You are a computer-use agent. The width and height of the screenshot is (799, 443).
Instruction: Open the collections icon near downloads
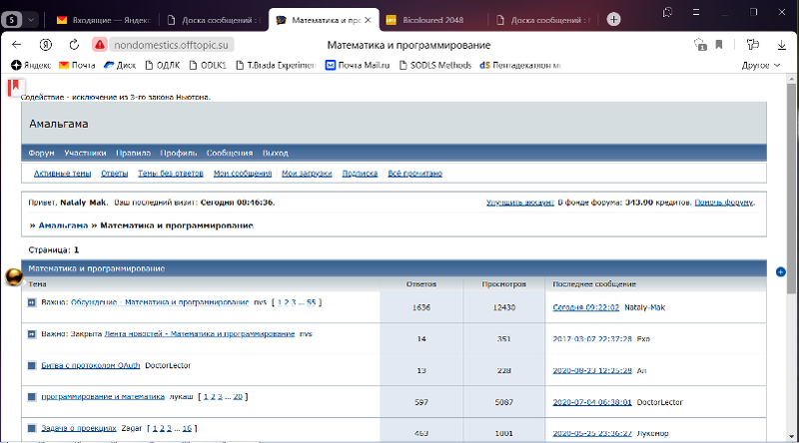point(753,45)
